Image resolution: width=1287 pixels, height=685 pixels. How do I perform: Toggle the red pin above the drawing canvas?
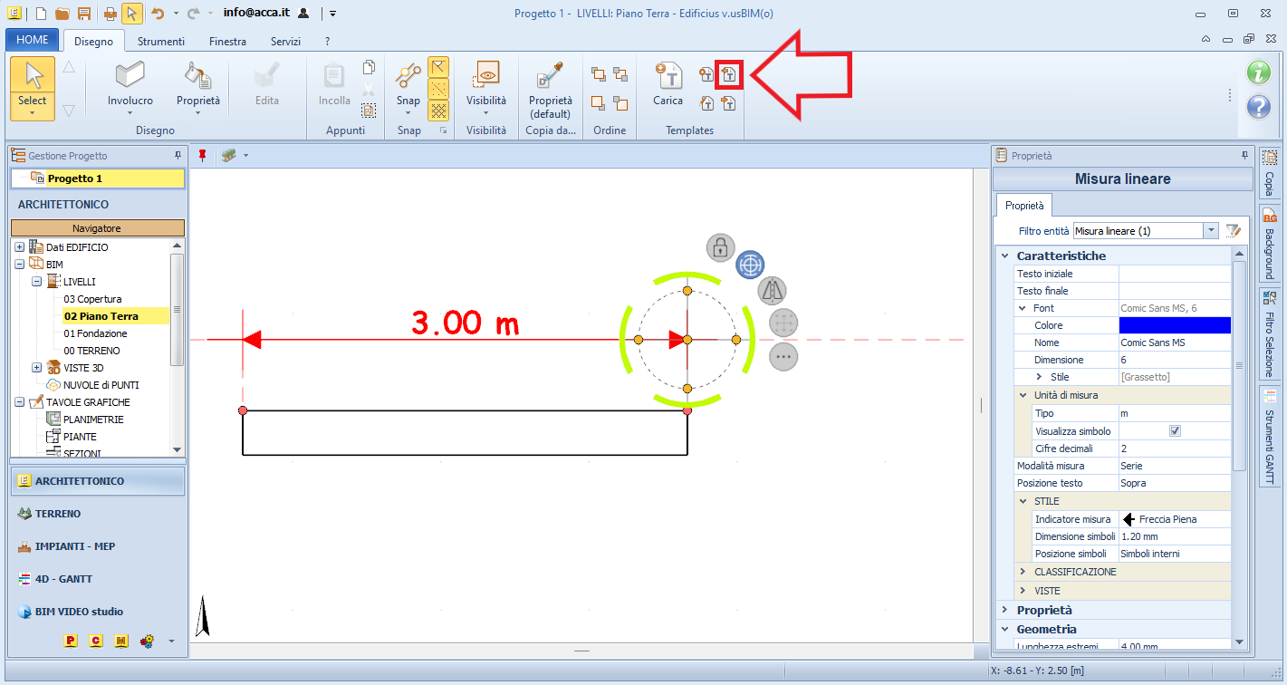[x=203, y=155]
